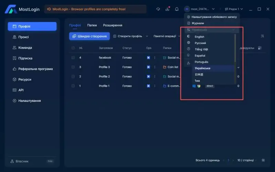The width and height of the screenshot is (275, 172).
Task: Select English from the language list
Action: [199, 37]
